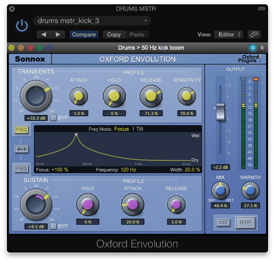Viewport: 275px width, 262px height.
Task: Click the Transients gain knob
Action: (36, 96)
